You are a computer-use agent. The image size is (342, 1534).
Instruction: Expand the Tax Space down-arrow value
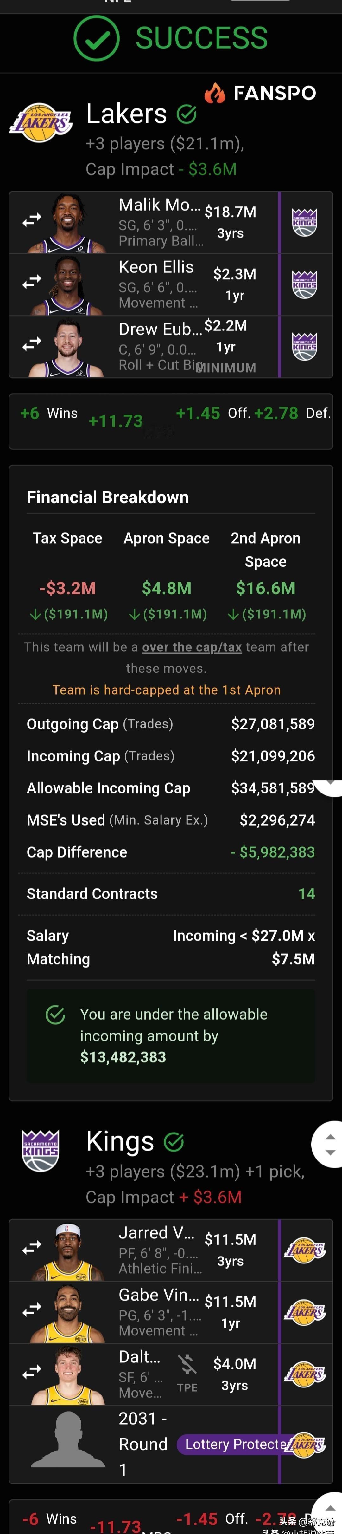(68, 614)
